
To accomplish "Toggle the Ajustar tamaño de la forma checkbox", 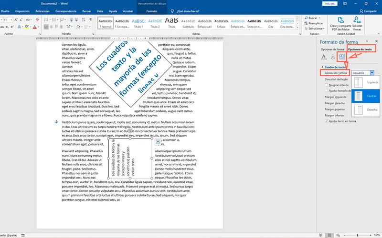I will (x=326, y=90).
